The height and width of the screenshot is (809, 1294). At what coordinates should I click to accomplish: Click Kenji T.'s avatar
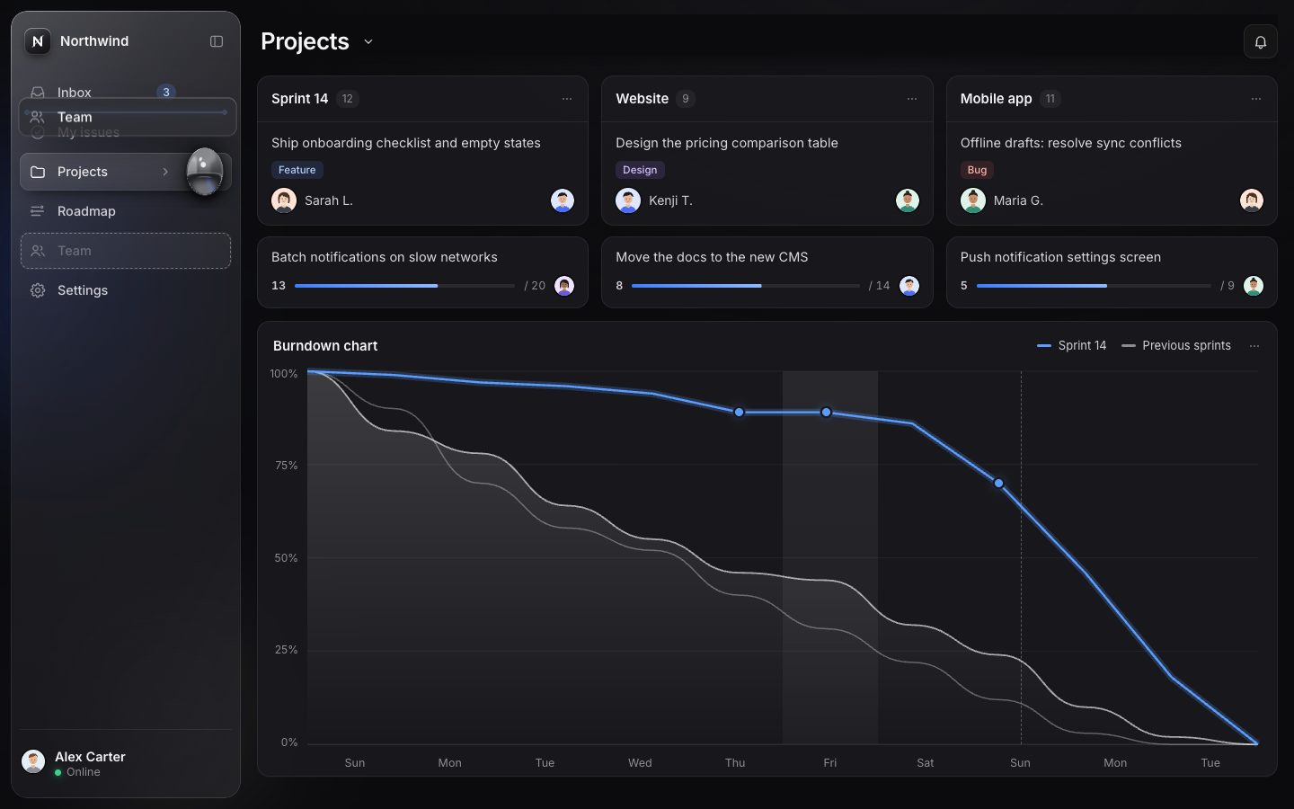[628, 200]
